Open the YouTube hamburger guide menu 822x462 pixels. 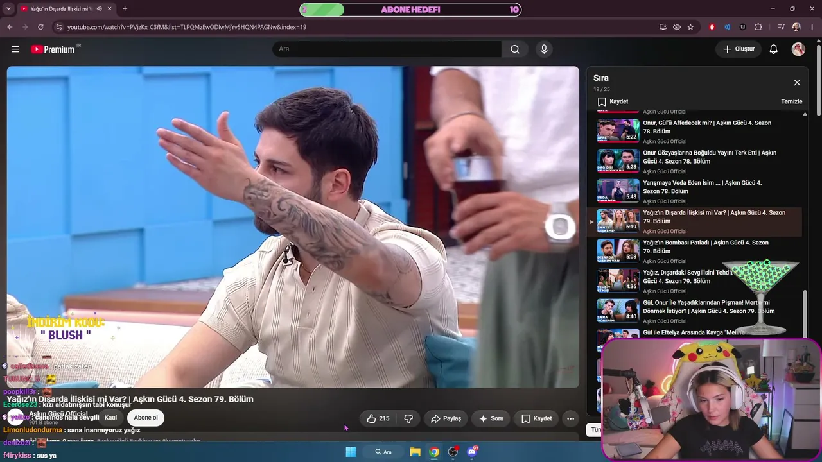pos(15,49)
